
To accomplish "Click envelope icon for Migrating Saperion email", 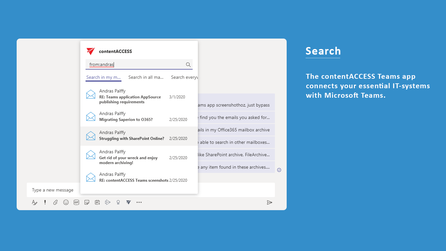I will (91, 116).
